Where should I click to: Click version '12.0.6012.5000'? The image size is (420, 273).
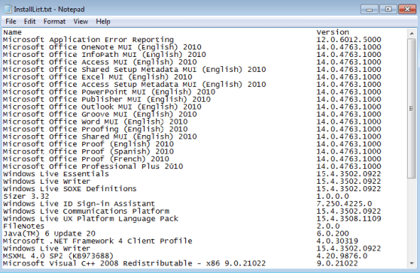pos(348,40)
